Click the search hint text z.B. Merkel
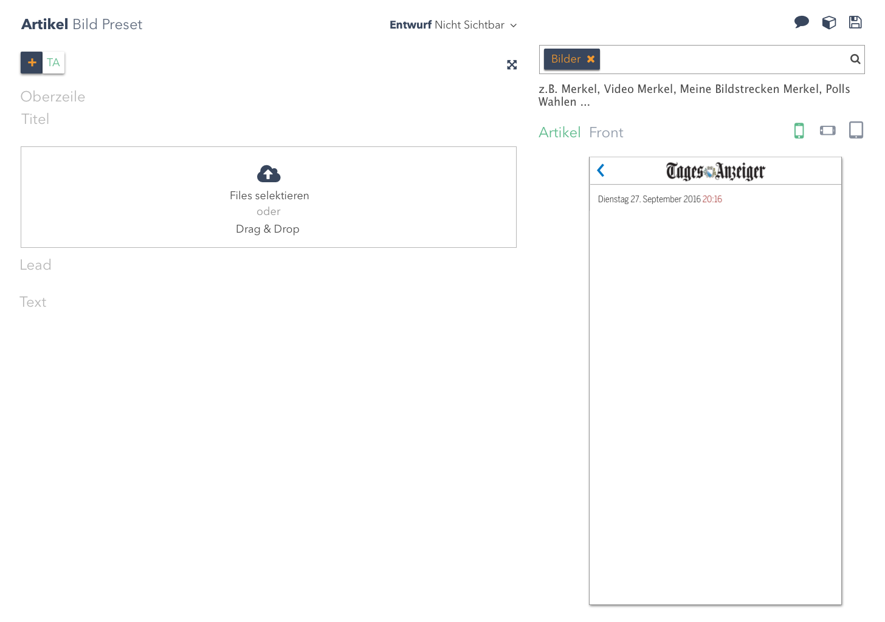The image size is (885, 622). pos(694,95)
